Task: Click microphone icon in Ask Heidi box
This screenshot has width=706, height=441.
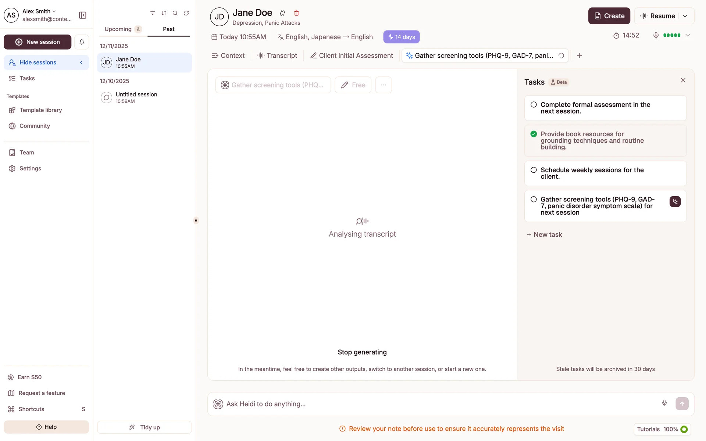Action: click(664, 403)
